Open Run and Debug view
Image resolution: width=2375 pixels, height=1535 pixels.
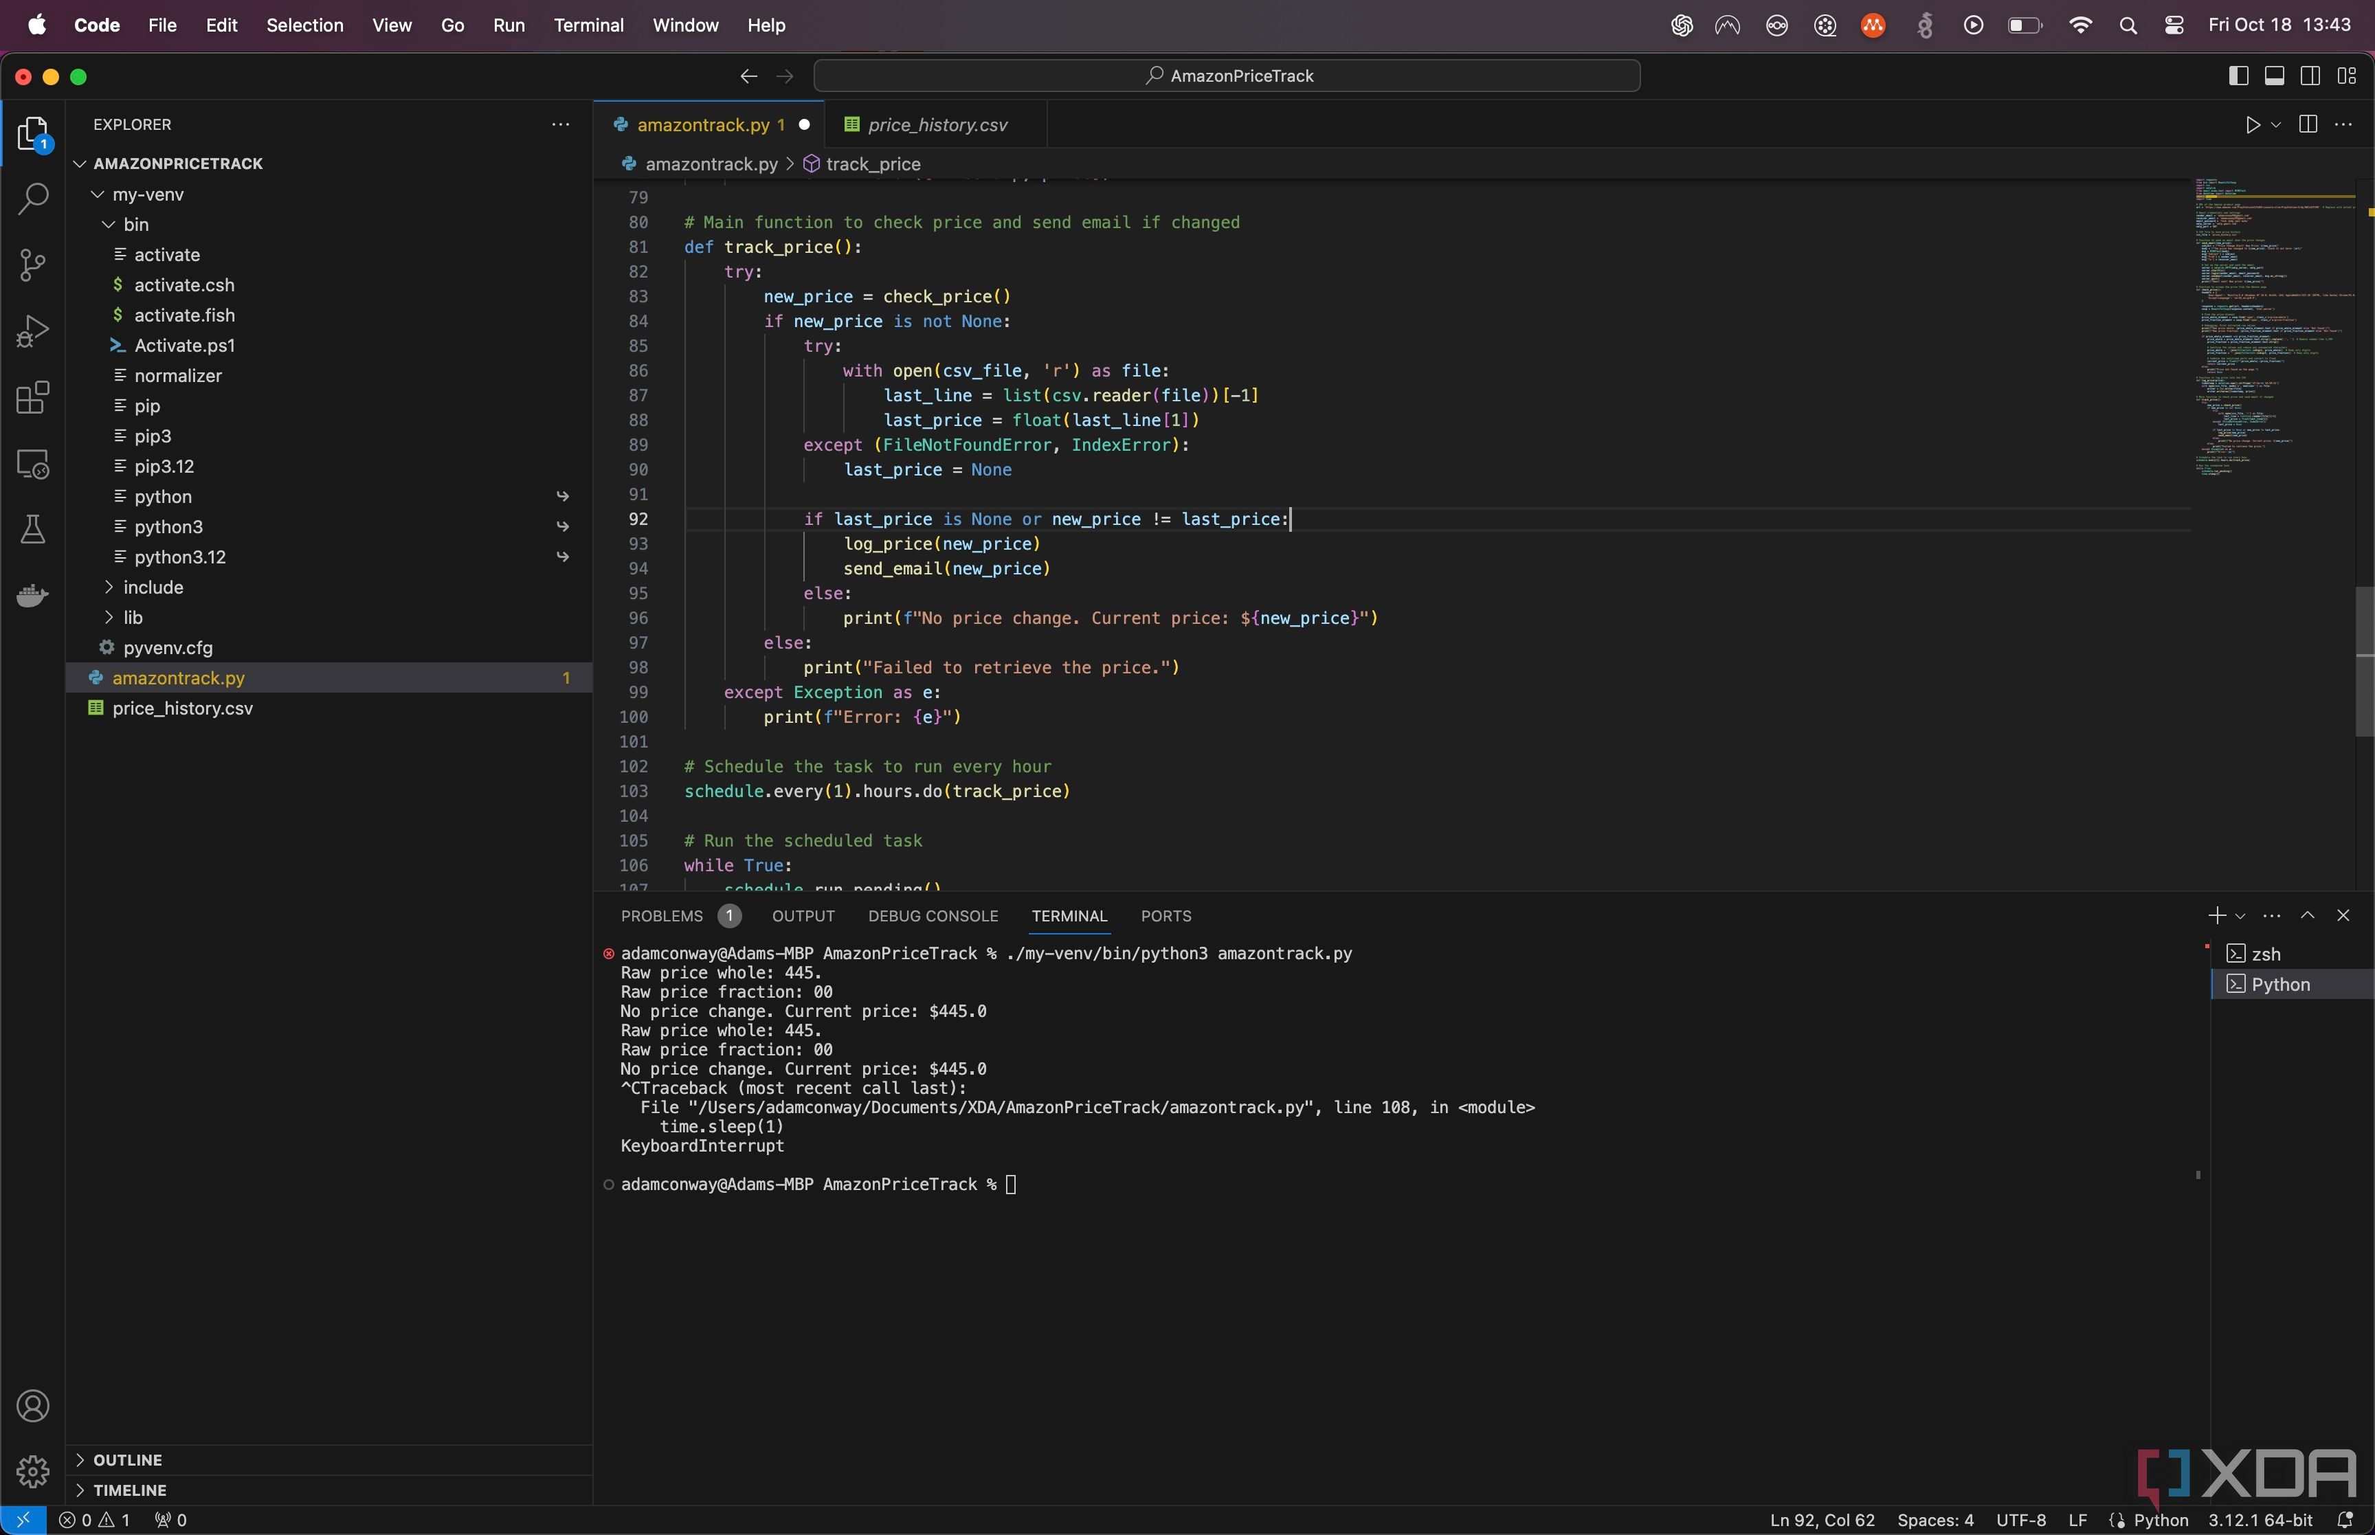click(x=33, y=332)
